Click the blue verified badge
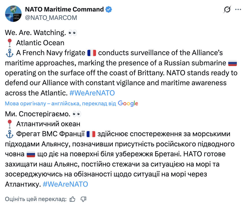This screenshot has height=206, width=246. [x=109, y=9]
